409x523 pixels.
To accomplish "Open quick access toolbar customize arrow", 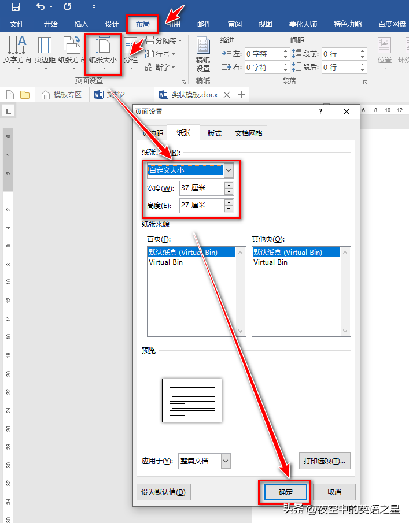I will (94, 7).
